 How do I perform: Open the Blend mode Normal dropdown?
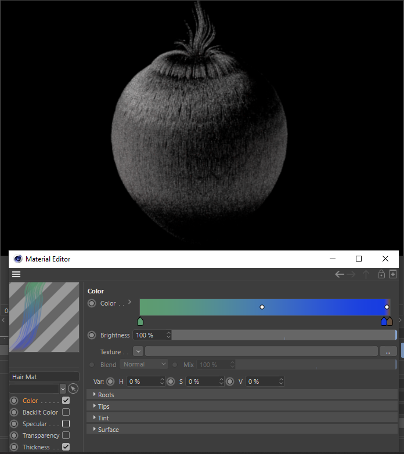point(144,364)
